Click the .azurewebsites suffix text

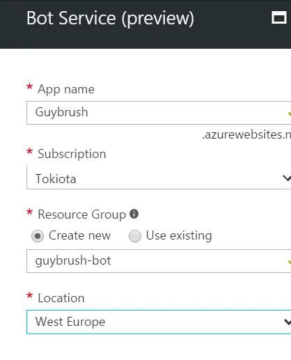click(x=246, y=134)
